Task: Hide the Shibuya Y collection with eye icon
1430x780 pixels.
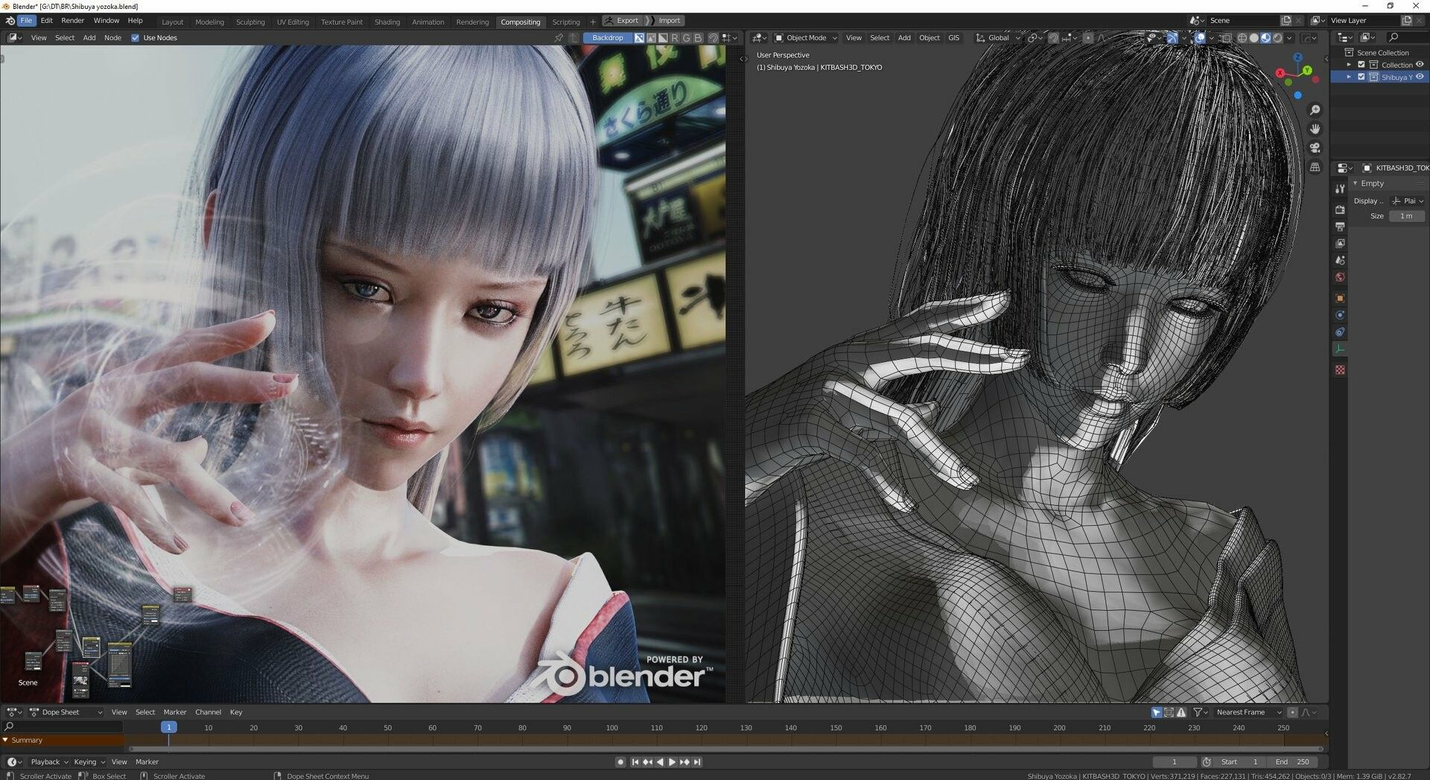Action: [x=1420, y=77]
